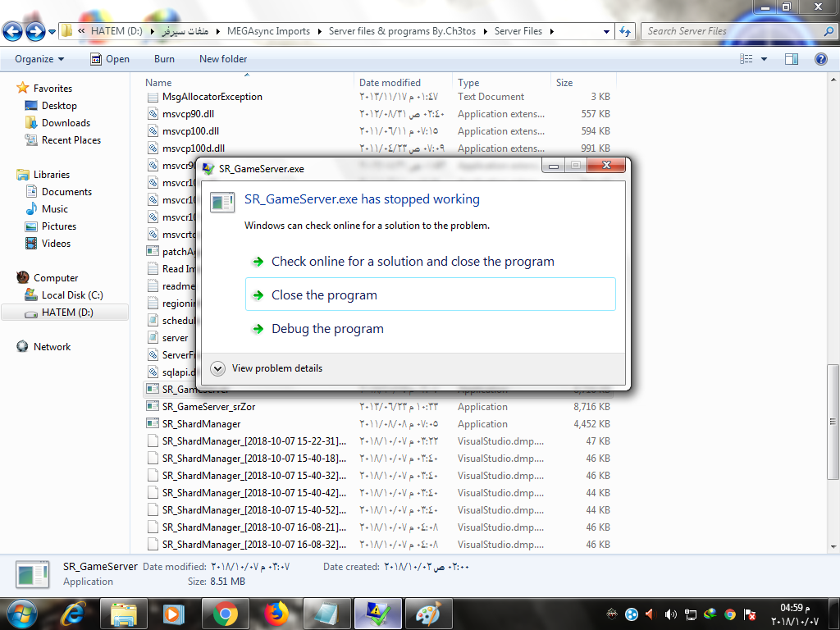Open the notepad taskbar item
Viewport: 840px width, 630px height.
[326, 614]
